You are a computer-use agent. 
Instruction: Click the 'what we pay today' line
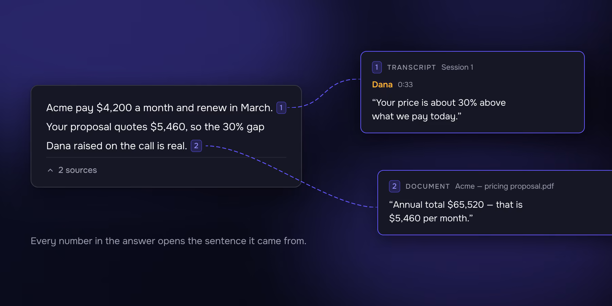point(417,116)
